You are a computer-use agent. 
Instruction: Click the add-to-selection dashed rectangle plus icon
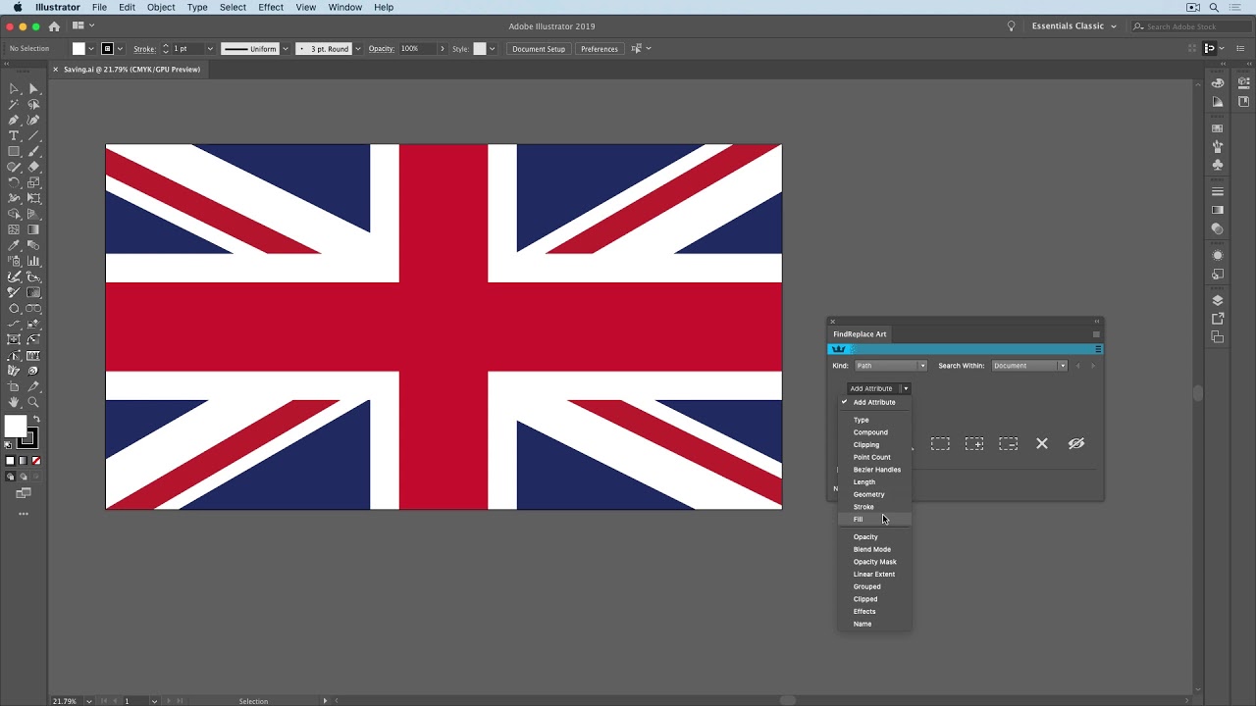point(974,444)
